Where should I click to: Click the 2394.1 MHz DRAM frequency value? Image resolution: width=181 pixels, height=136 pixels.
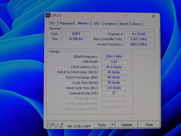(x=114, y=57)
